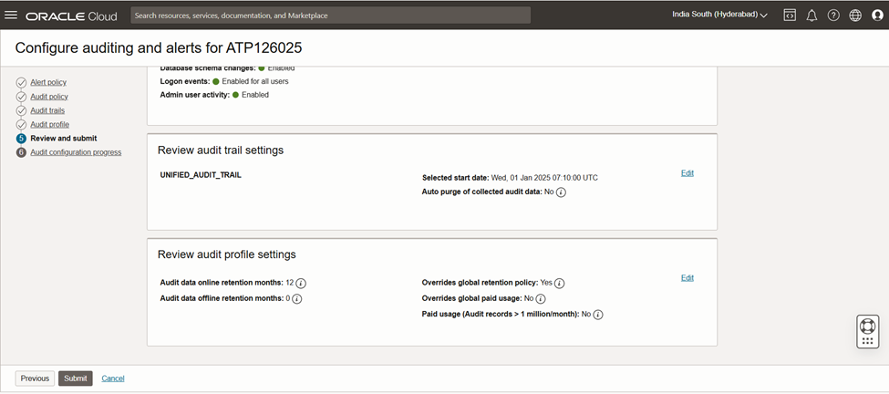Edit the audit trail settings
The image size is (889, 394).
(687, 173)
